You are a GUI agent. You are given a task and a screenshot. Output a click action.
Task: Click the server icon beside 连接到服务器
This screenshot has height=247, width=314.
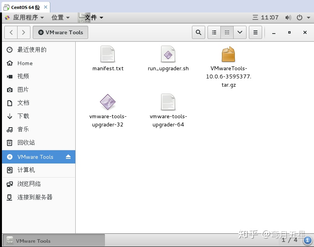pyautogui.click(x=9, y=197)
